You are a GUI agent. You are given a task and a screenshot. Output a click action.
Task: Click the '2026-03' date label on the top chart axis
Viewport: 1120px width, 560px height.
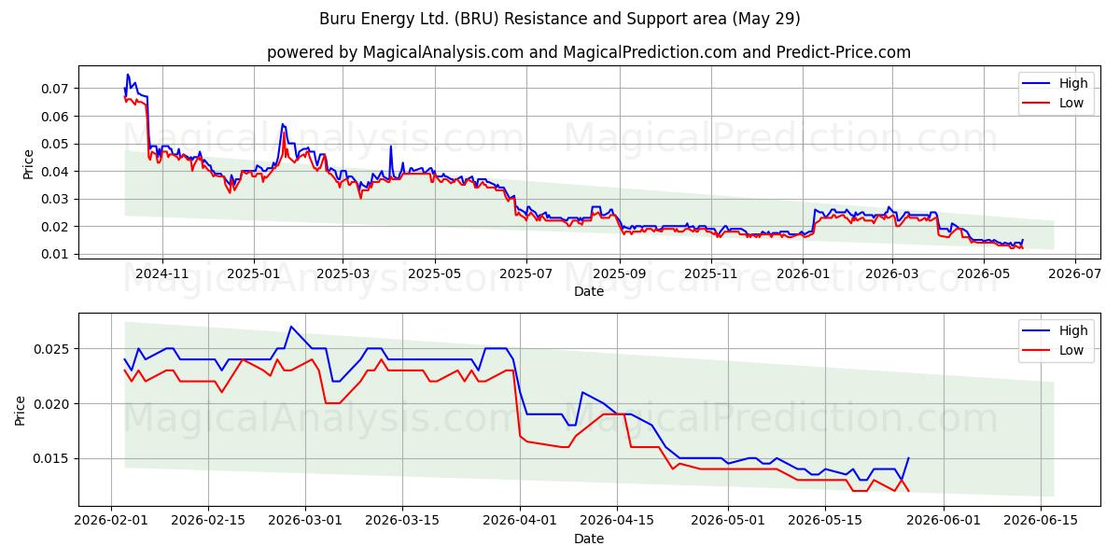click(891, 273)
